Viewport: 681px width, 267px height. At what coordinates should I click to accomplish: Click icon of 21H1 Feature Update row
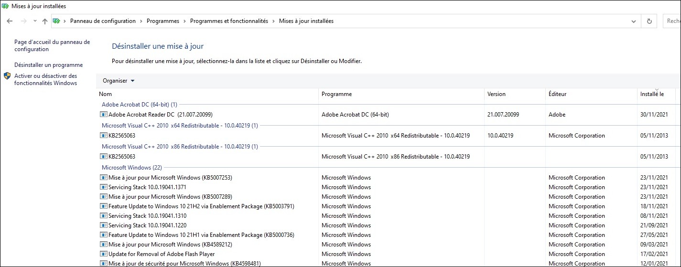click(x=104, y=235)
